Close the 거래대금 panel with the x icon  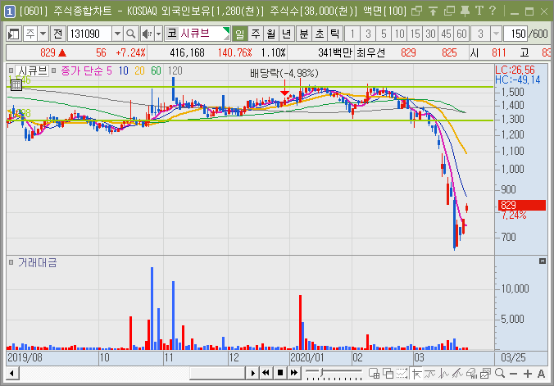[543, 261]
